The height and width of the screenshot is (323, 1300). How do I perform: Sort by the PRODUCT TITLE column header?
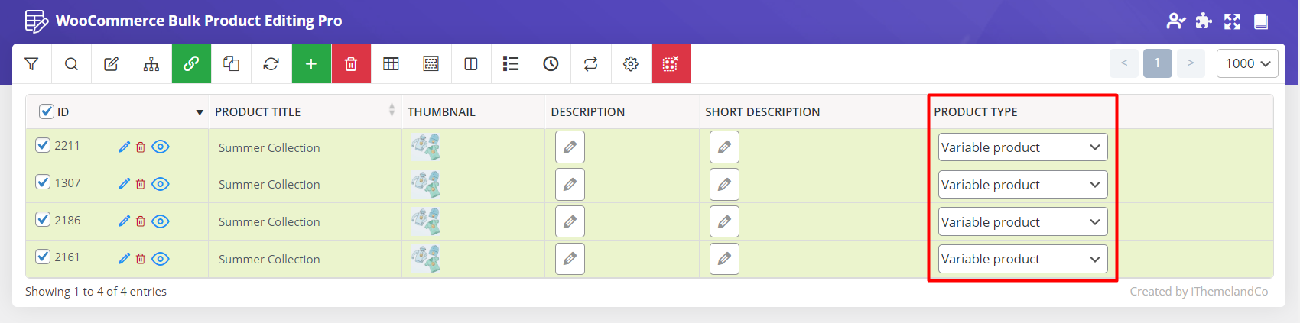point(258,111)
